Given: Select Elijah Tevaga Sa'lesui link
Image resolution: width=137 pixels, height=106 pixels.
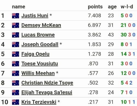Looking at the screenshot, I should tap(47, 93).
